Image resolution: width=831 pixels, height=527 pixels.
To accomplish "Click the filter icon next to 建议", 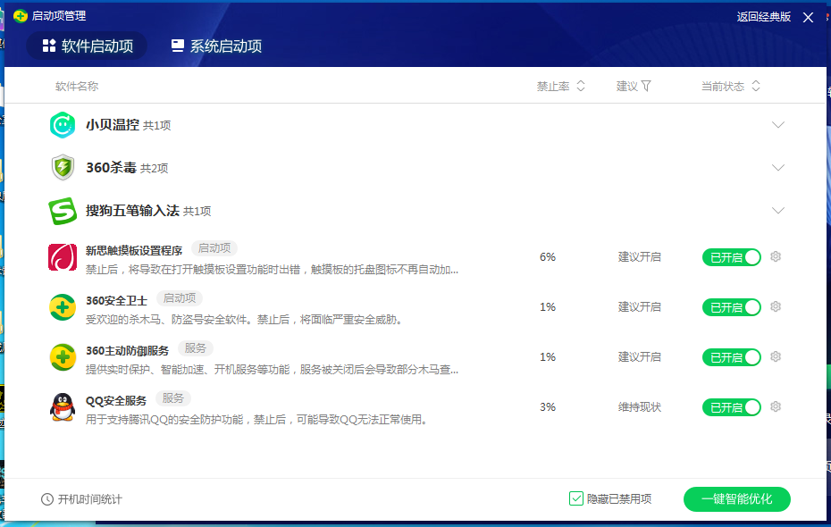I will [x=646, y=86].
